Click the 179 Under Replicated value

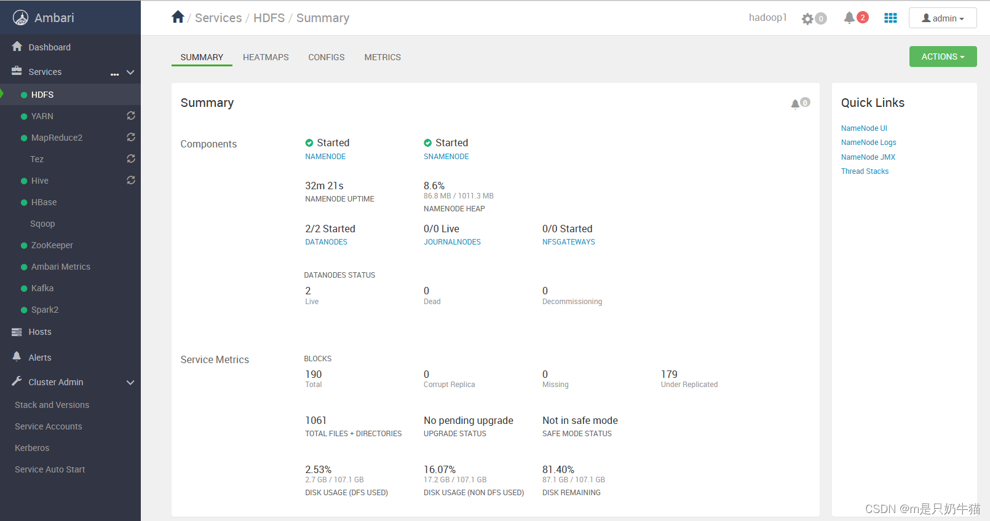(x=669, y=374)
